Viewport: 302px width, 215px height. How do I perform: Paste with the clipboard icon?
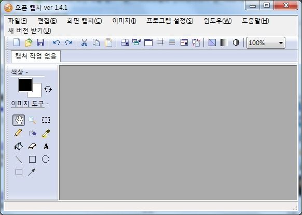click(108, 42)
